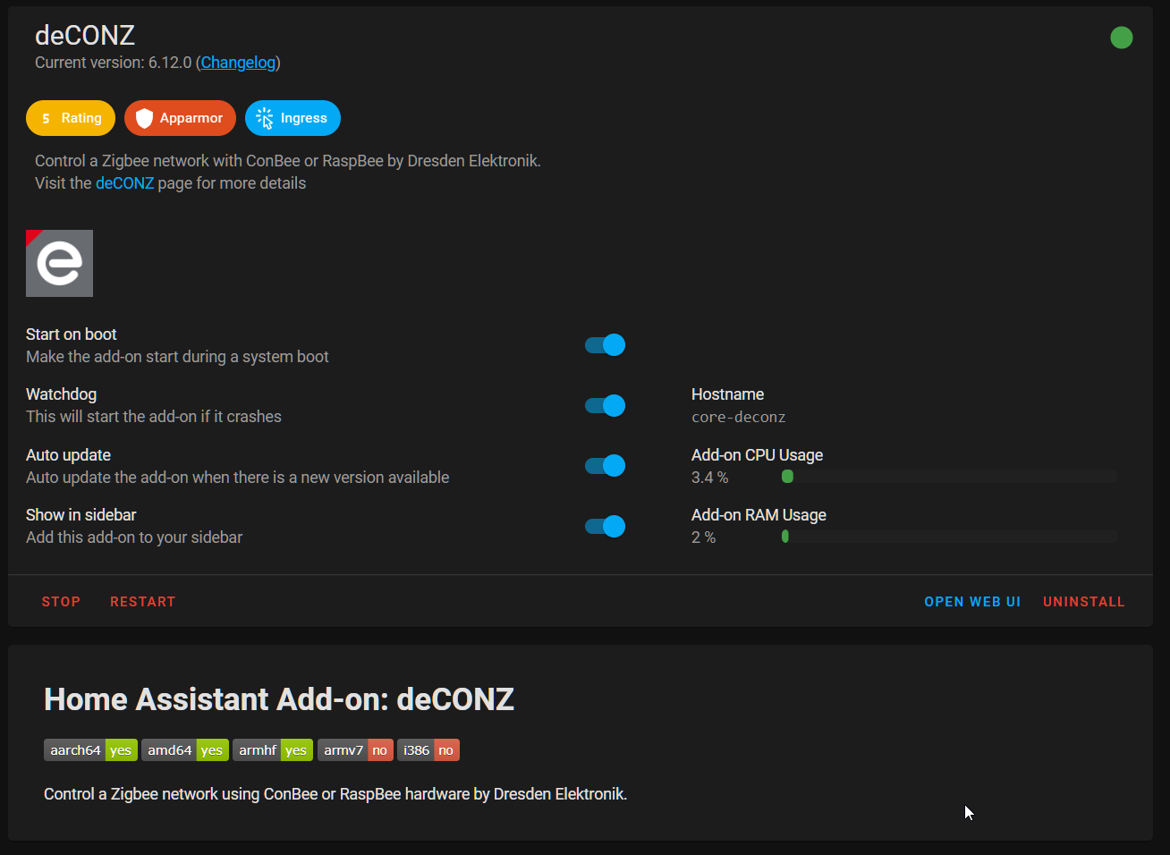
Task: Click the green CPU usage indicator
Action: [787, 476]
